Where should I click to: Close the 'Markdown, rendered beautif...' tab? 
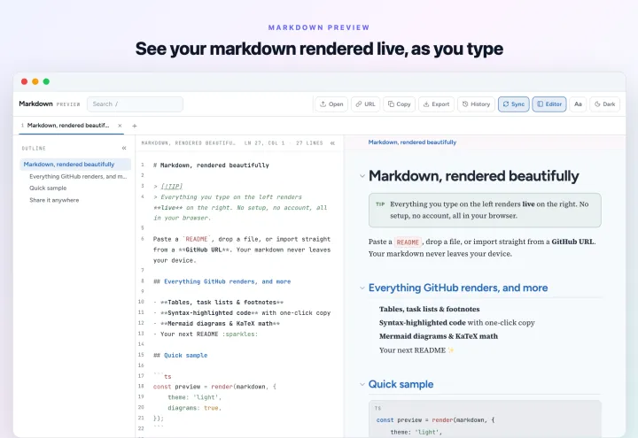[120, 126]
